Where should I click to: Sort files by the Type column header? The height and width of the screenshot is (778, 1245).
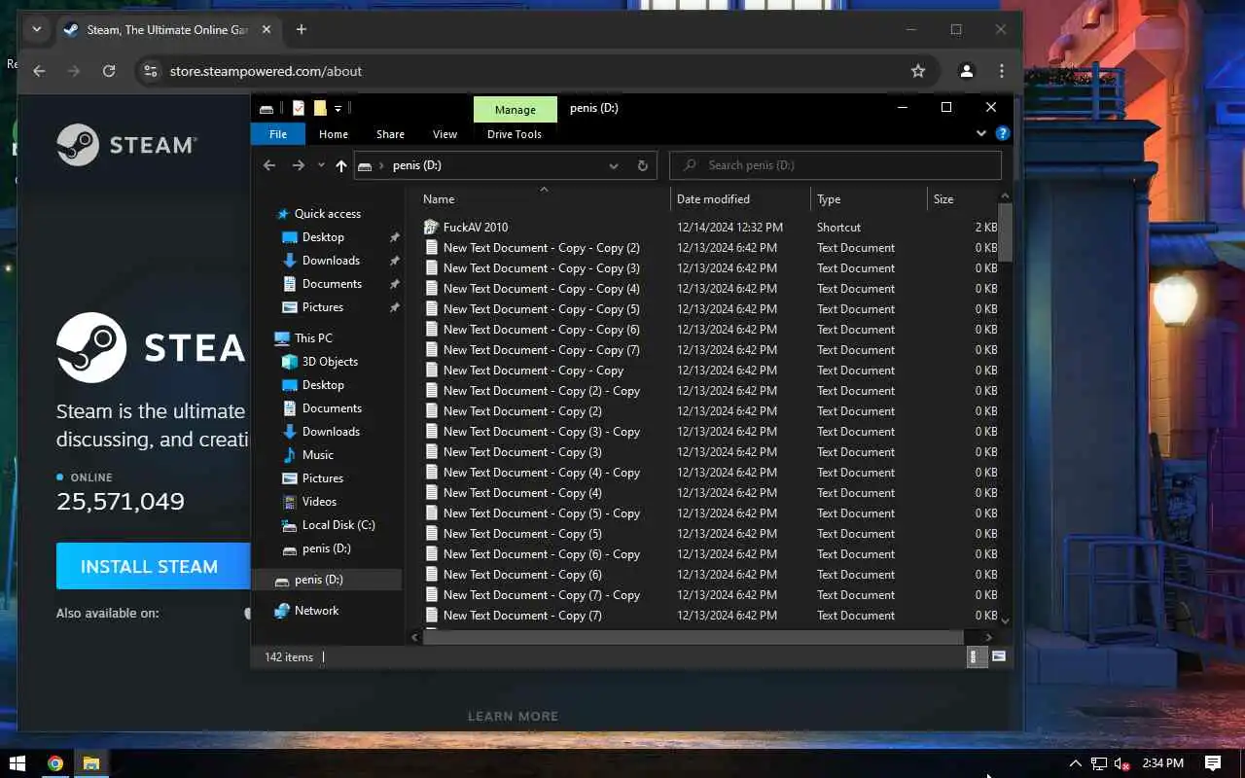click(x=869, y=199)
